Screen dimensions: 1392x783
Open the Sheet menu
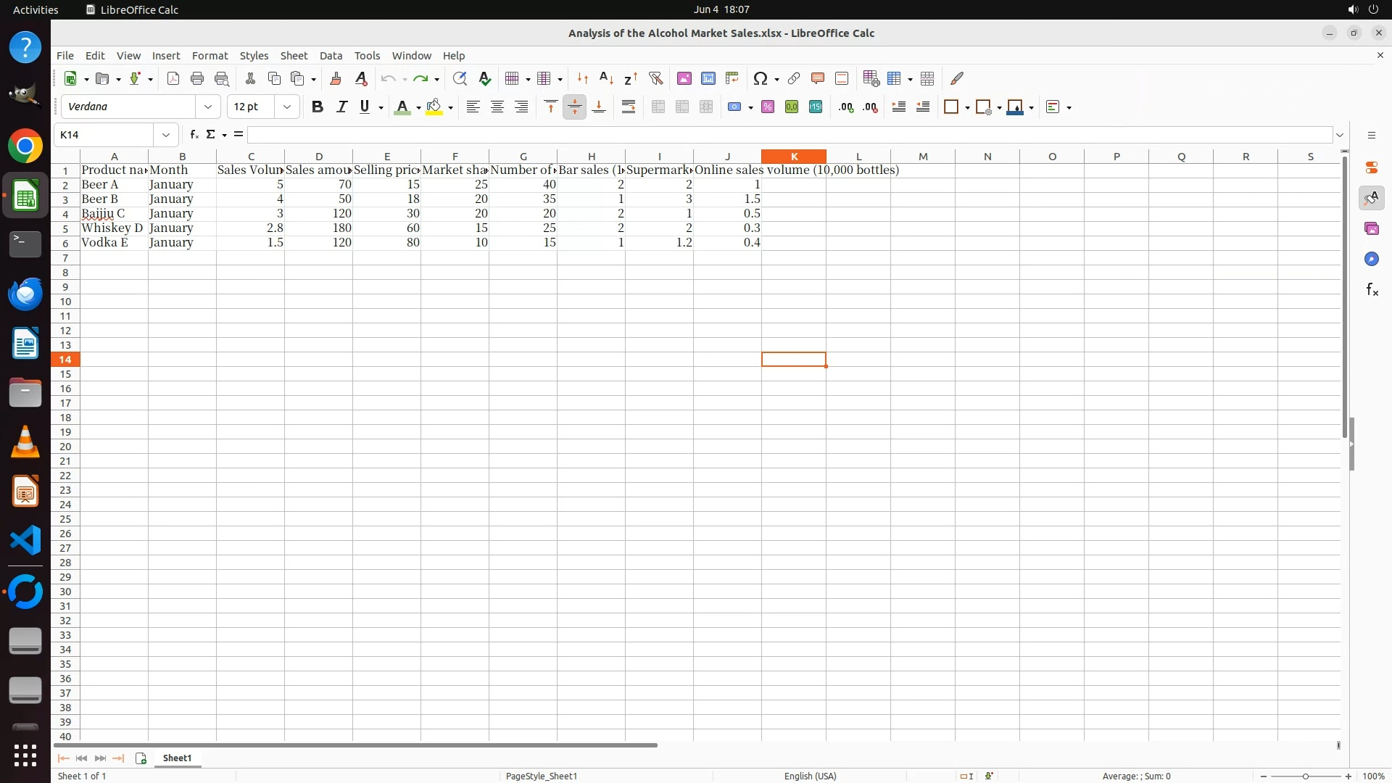(x=294, y=56)
